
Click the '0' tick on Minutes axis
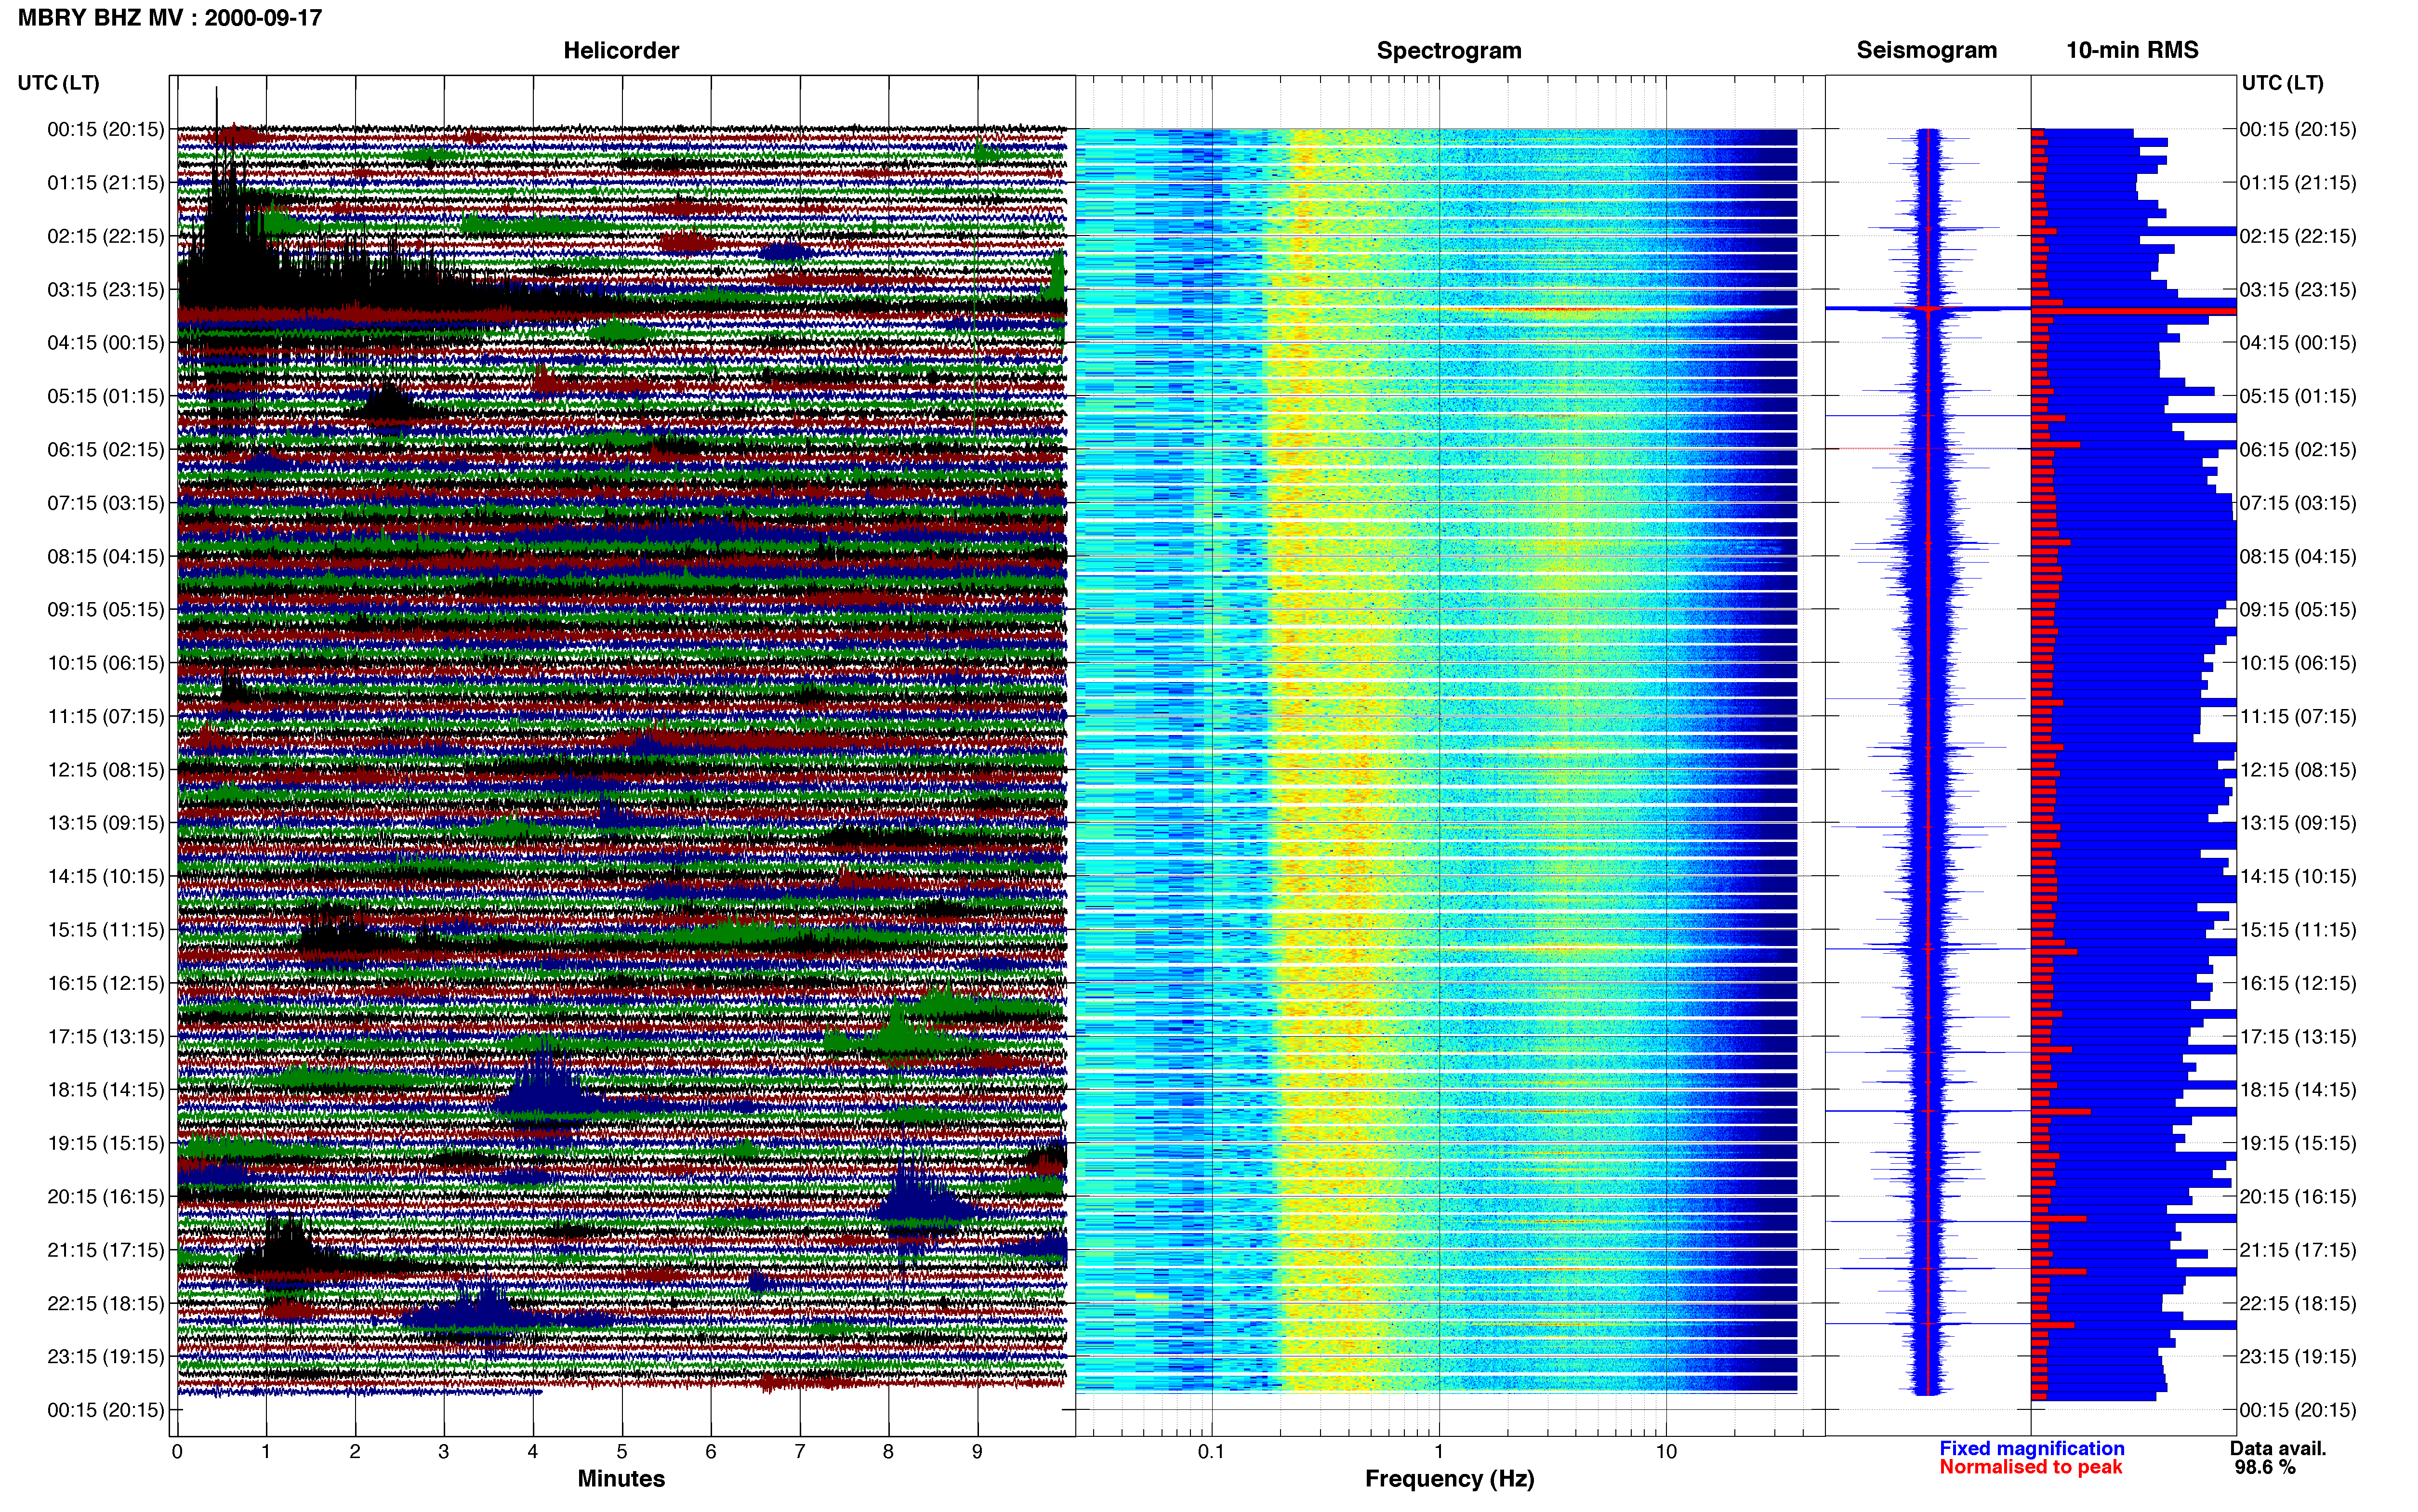(x=177, y=1452)
